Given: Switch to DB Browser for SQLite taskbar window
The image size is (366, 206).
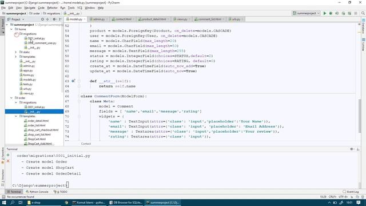Looking at the screenshot, I should pos(126,203).
